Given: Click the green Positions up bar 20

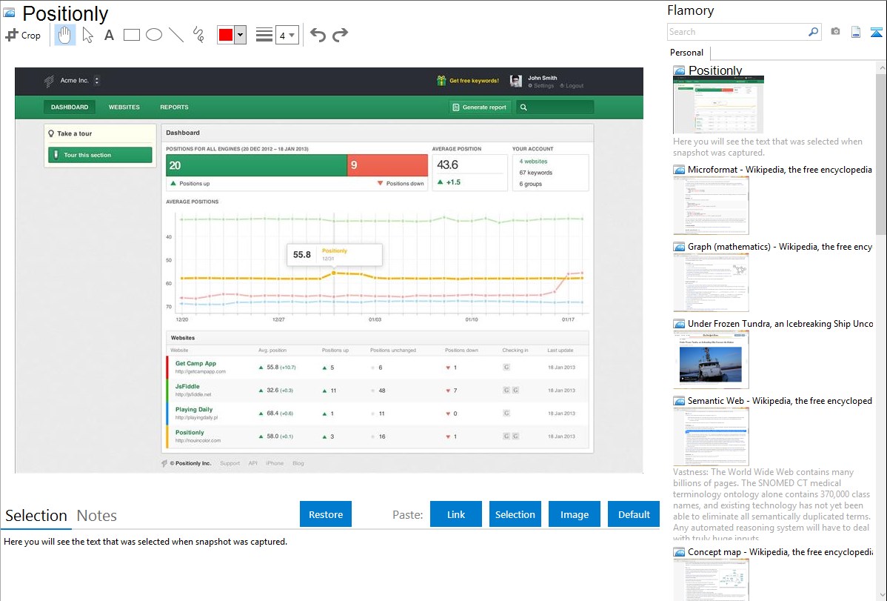Looking at the screenshot, I should (256, 165).
